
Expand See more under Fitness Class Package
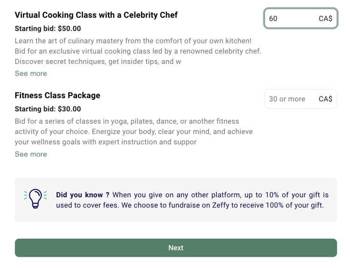pos(31,154)
